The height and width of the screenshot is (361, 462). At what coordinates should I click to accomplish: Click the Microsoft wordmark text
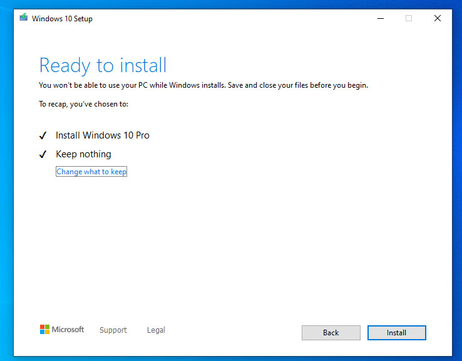coord(68,330)
